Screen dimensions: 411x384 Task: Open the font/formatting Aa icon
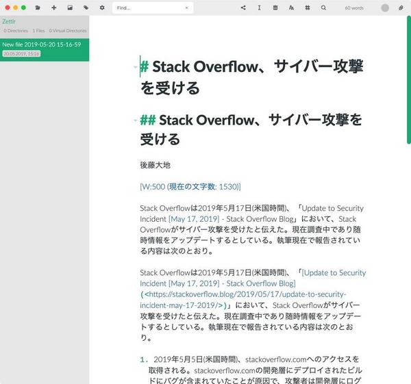click(292, 8)
